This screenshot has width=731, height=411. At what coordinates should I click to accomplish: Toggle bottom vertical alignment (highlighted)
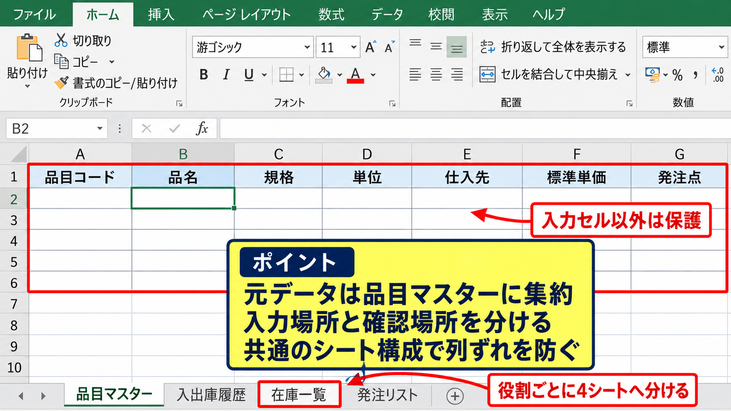click(456, 47)
